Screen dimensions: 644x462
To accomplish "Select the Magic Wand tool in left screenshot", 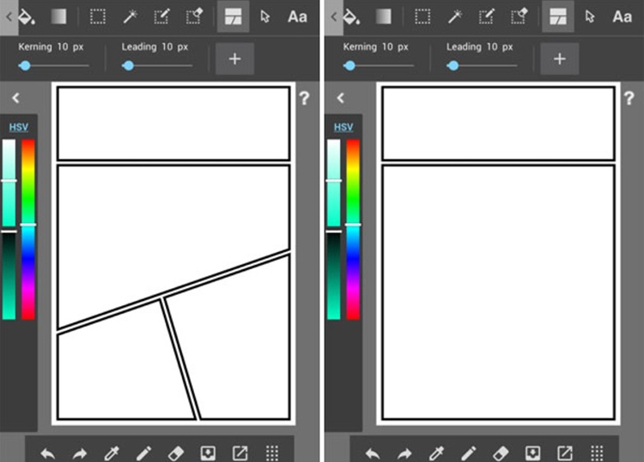I will click(x=131, y=17).
